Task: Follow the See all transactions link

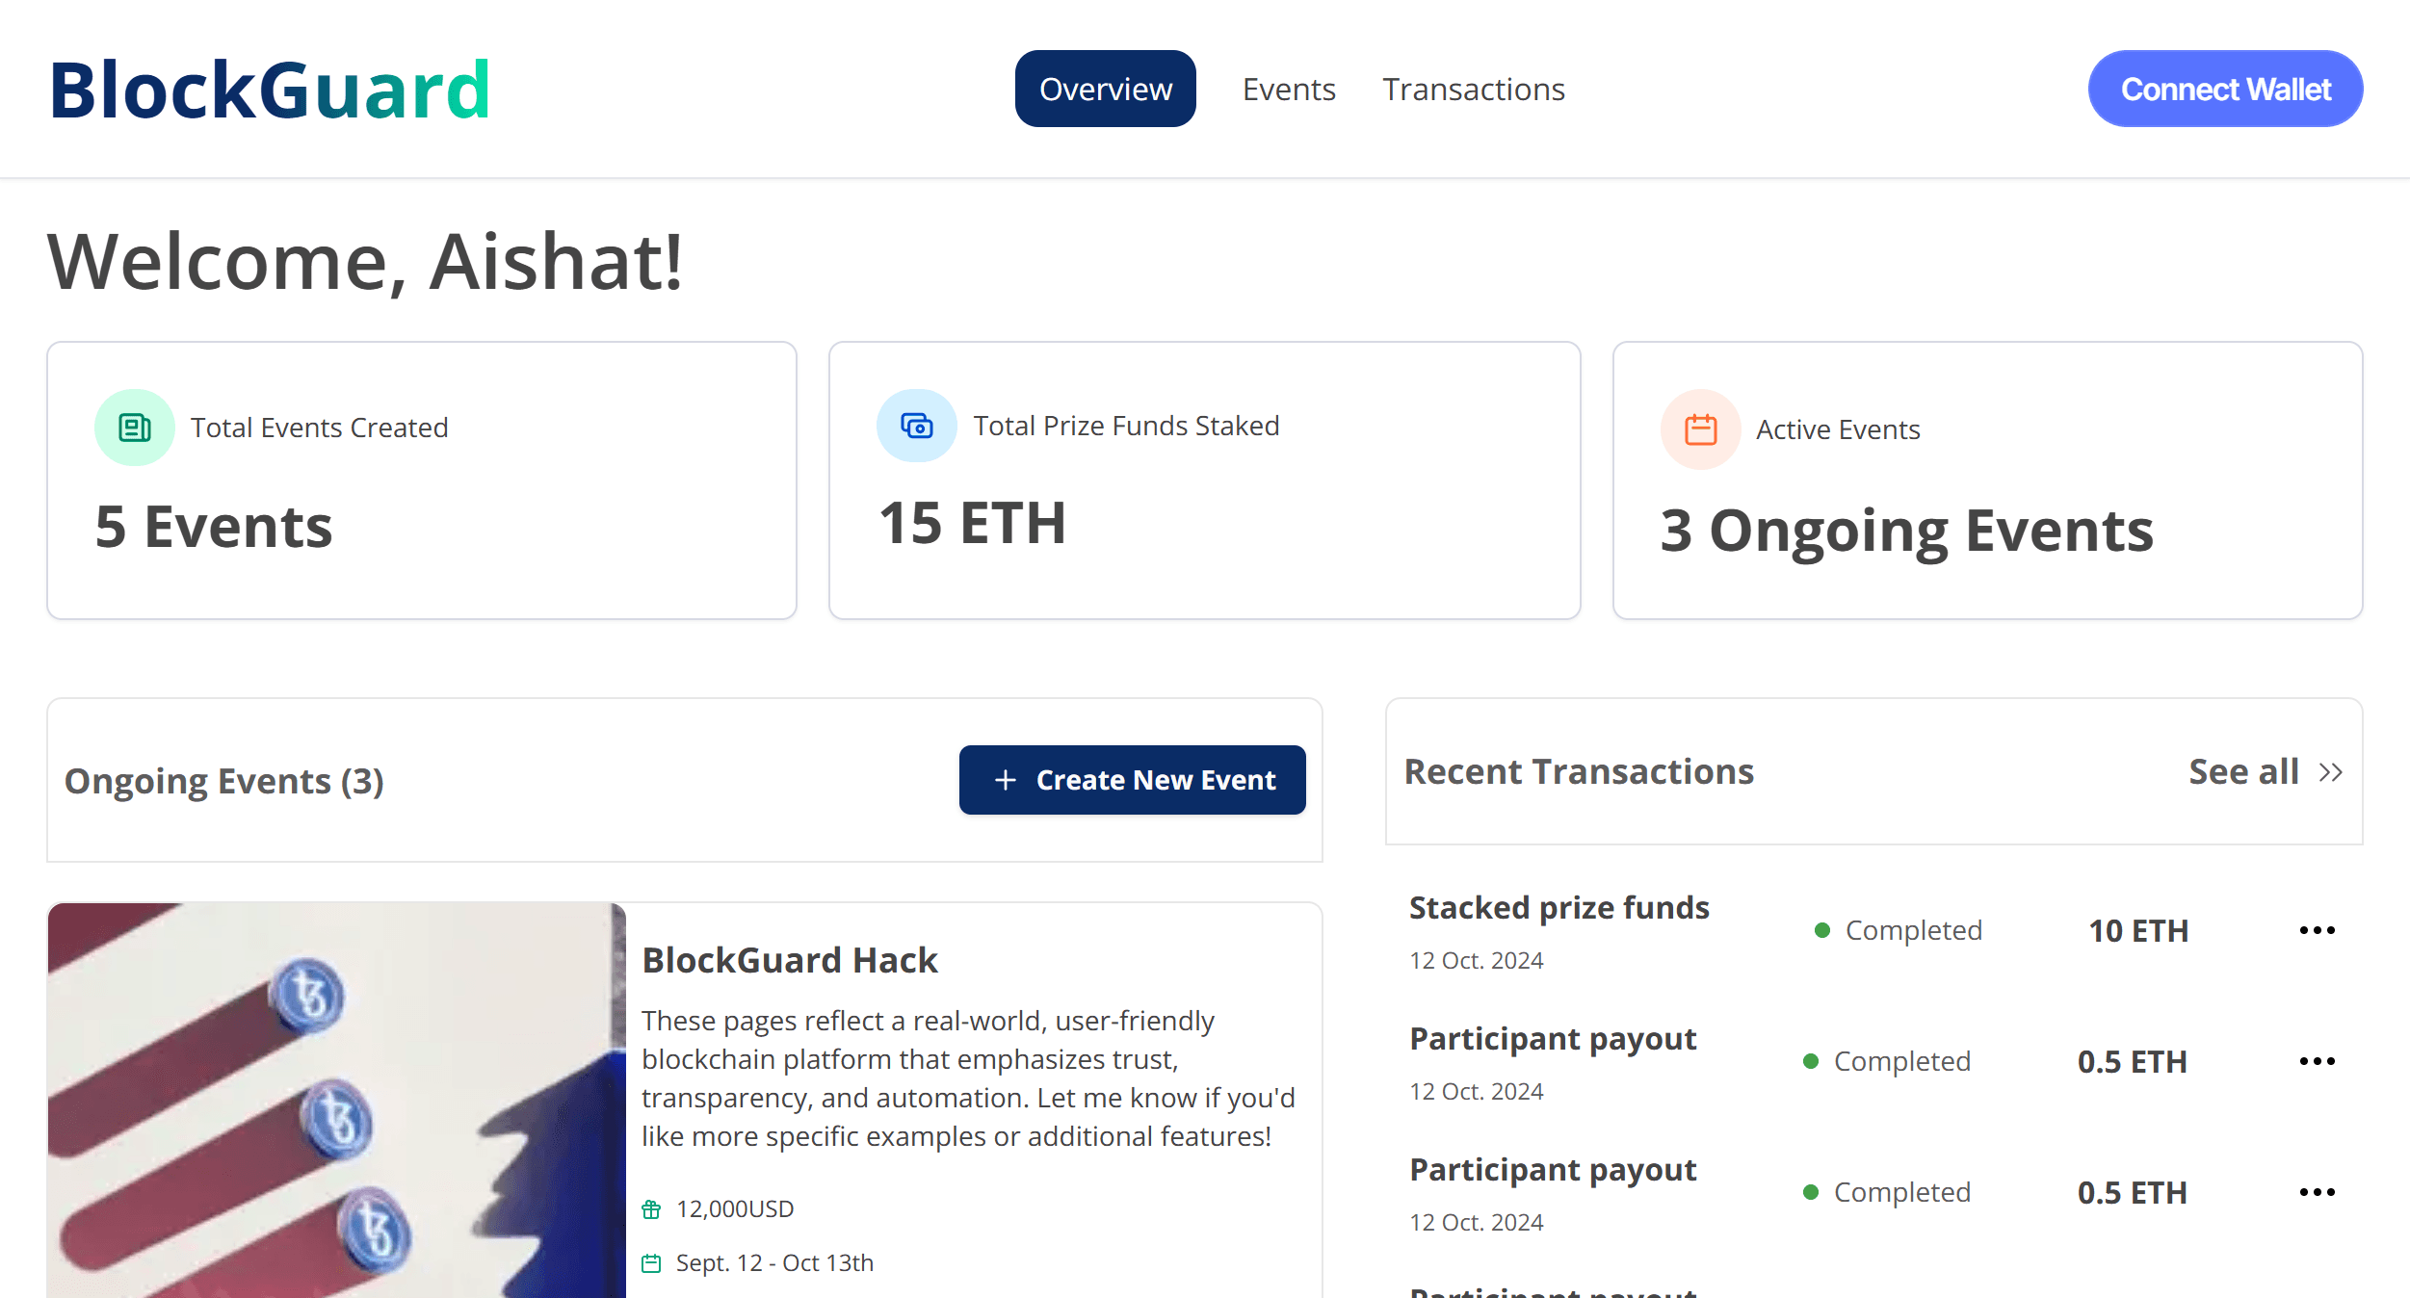Action: 2243,772
